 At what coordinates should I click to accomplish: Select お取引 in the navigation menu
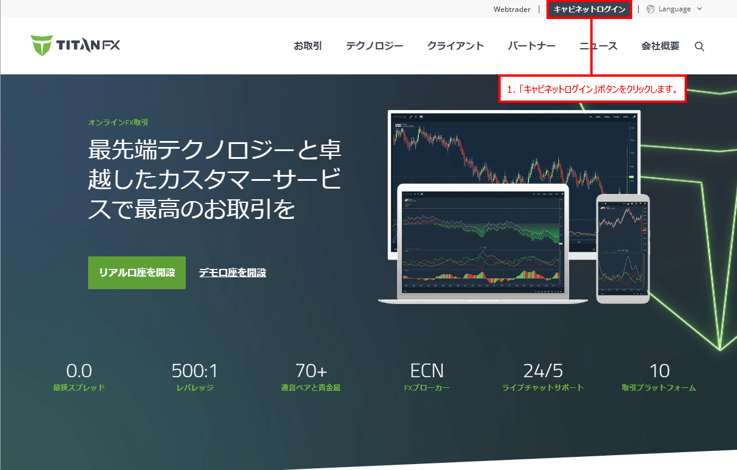pyautogui.click(x=308, y=46)
